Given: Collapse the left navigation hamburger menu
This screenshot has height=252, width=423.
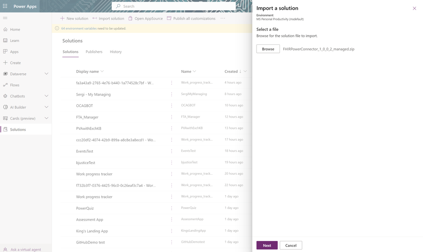Looking at the screenshot, I should pyautogui.click(x=5, y=18).
